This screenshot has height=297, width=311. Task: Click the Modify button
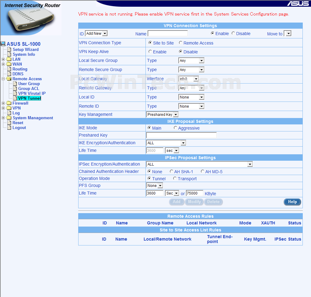pyautogui.click(x=194, y=202)
